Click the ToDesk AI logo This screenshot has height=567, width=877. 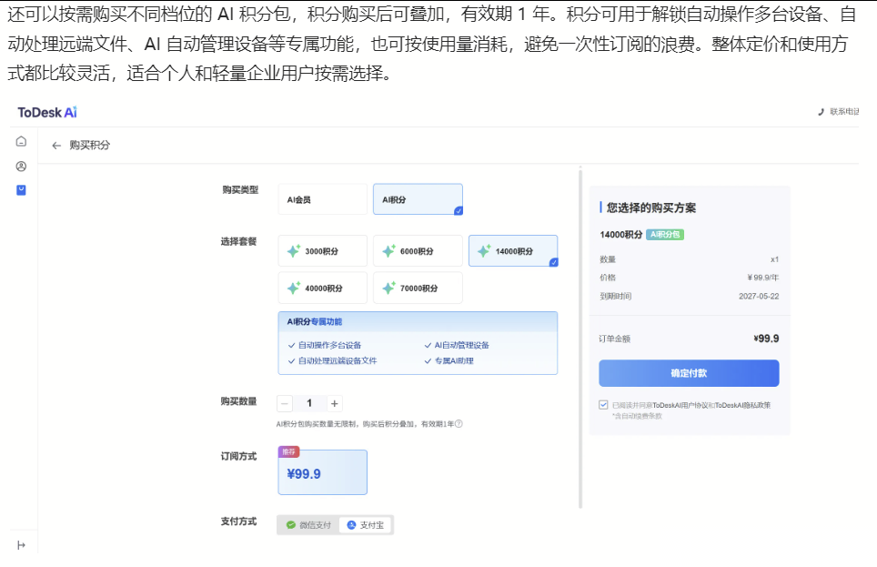point(47,113)
